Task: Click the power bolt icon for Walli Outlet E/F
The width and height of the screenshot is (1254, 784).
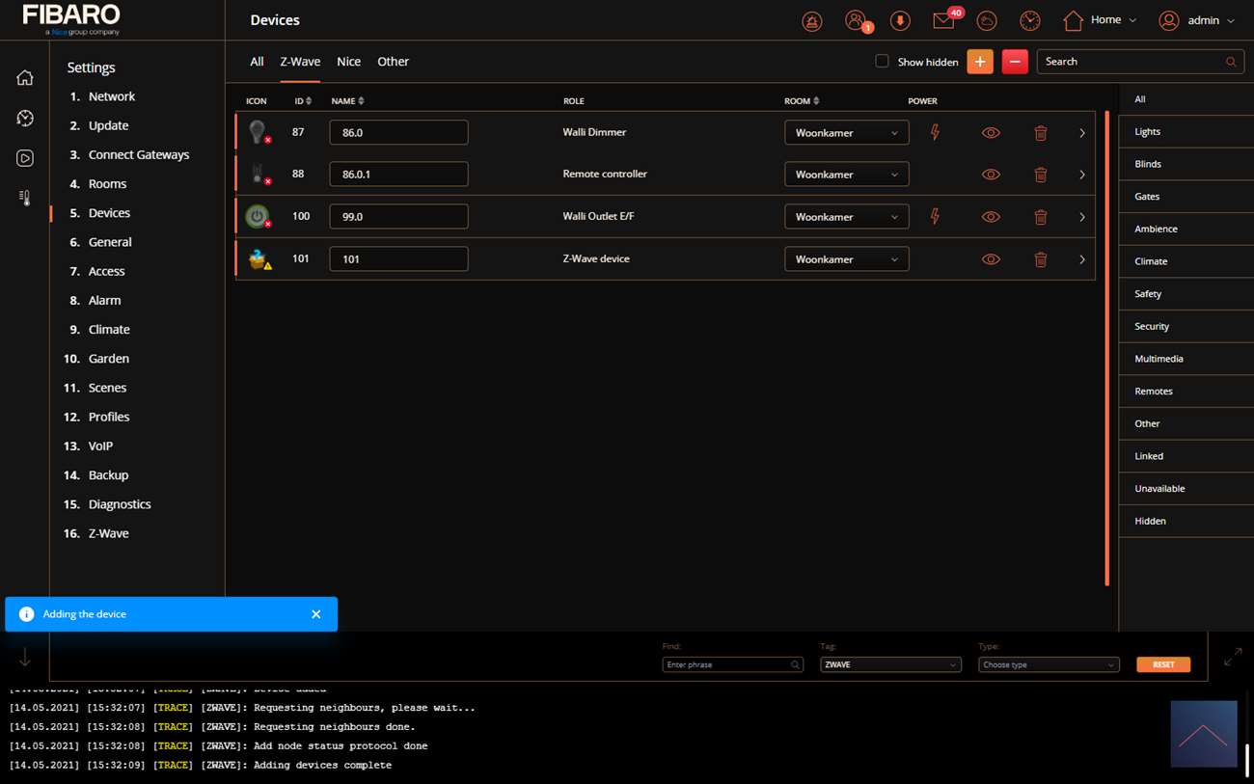Action: pyautogui.click(x=934, y=217)
